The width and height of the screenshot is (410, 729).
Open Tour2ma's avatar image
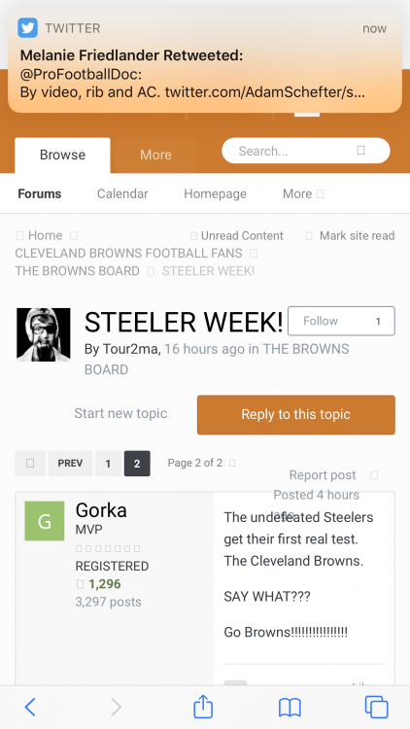click(43, 334)
